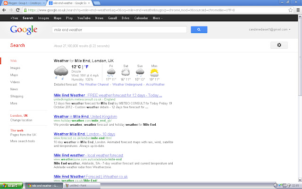This screenshot has width=302, height=189.
Task: Close the mile end weather tab
Action: 89,3
